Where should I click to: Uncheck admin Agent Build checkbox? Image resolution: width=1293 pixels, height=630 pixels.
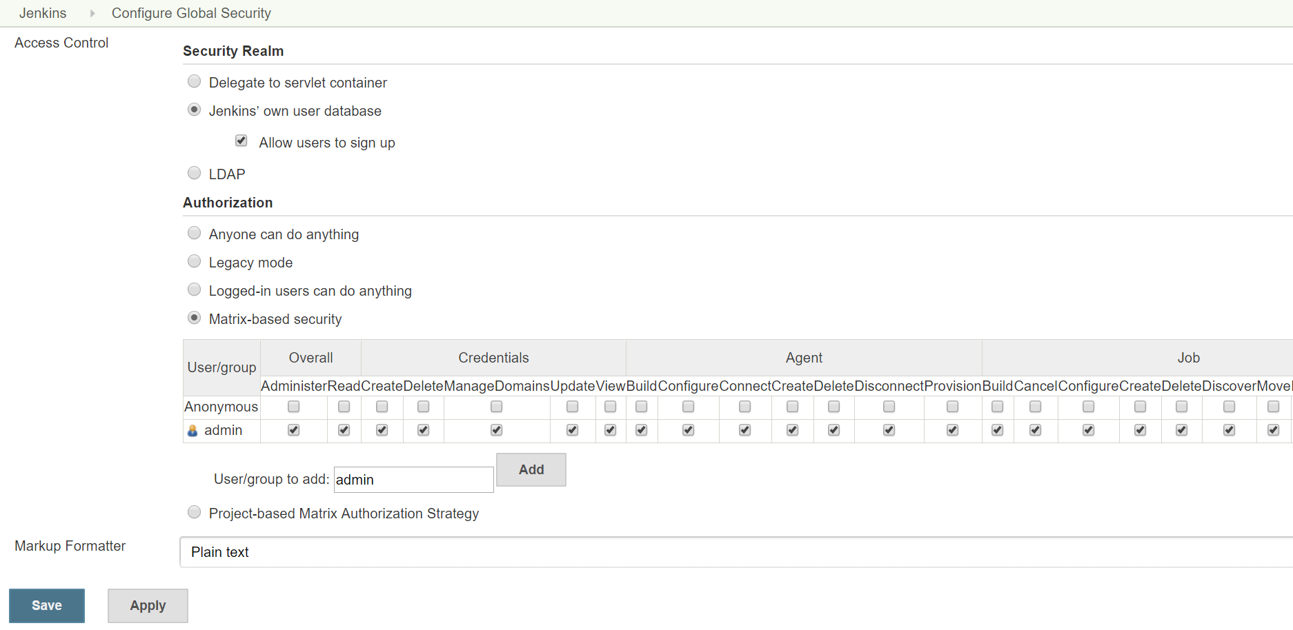click(642, 430)
